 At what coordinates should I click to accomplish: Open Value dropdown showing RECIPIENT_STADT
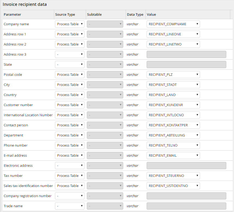173,85
